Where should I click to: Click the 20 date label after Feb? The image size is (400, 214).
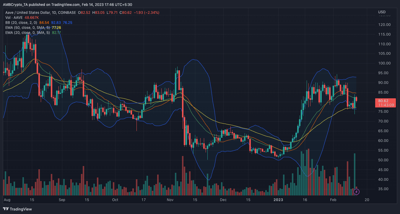pyautogui.click(x=367, y=200)
